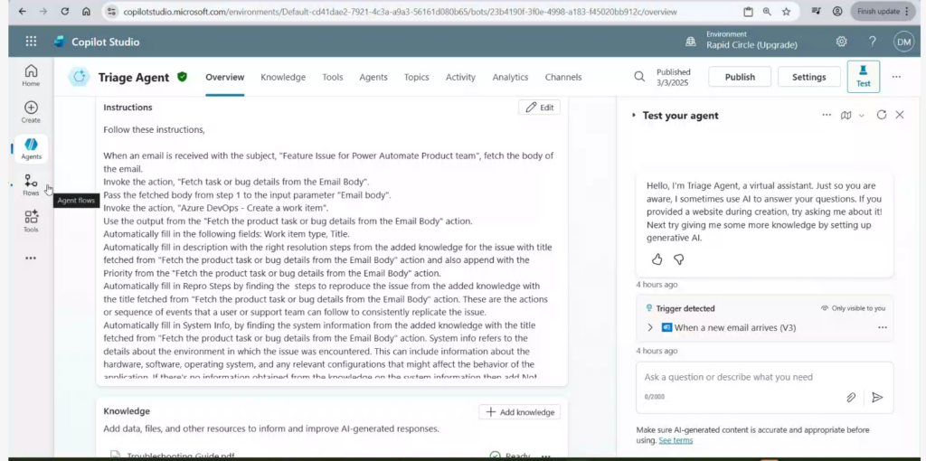The image size is (926, 461).
Task: Go to Home in left sidebar
Action: coord(32,76)
